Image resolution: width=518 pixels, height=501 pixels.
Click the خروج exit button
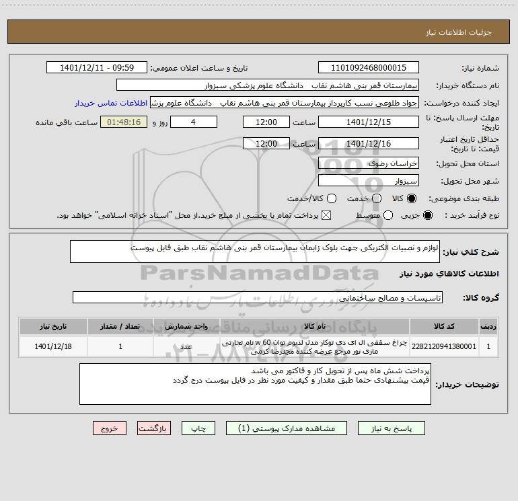[x=110, y=428]
